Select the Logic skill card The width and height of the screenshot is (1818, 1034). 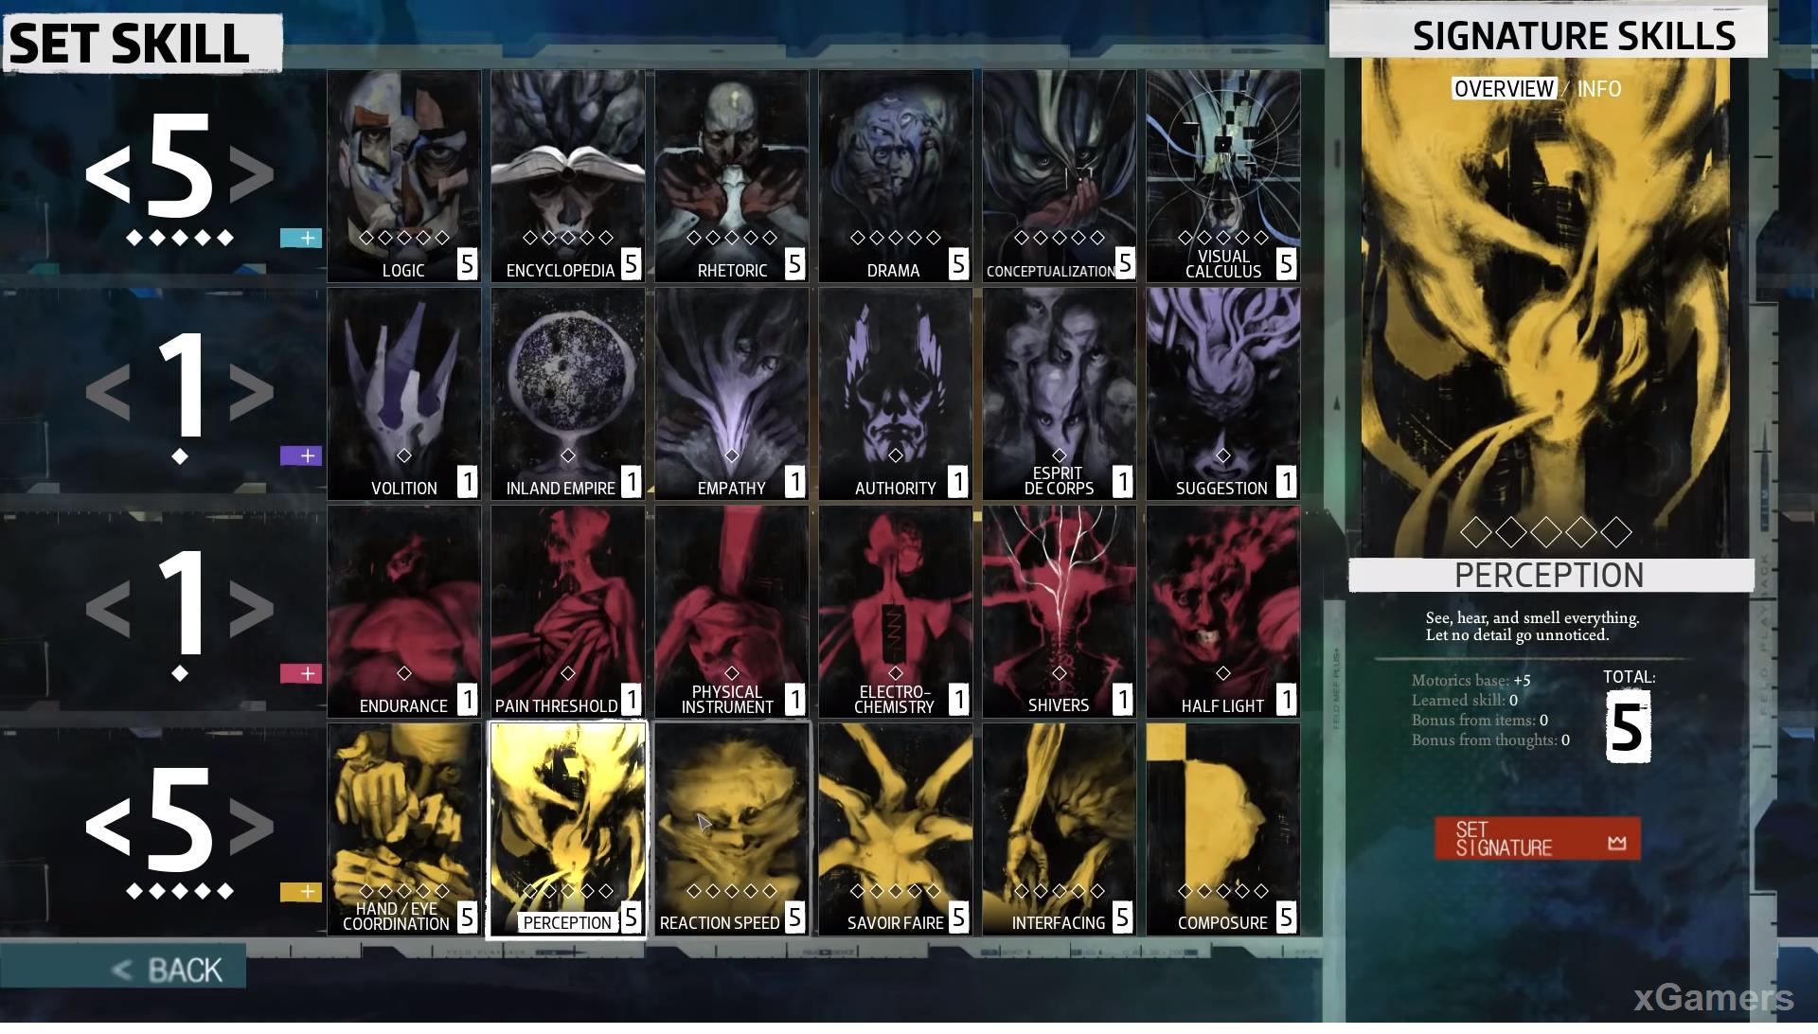click(x=404, y=176)
